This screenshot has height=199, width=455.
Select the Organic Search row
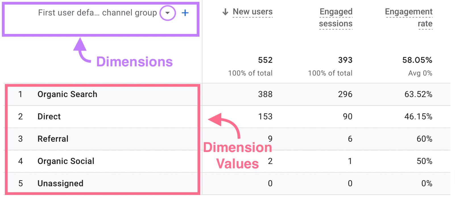coord(67,94)
